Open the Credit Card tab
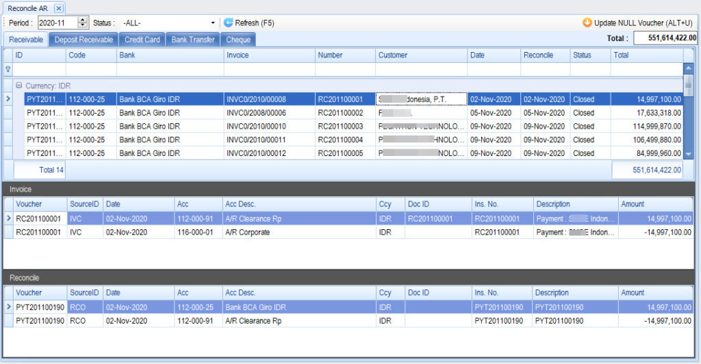 142,40
